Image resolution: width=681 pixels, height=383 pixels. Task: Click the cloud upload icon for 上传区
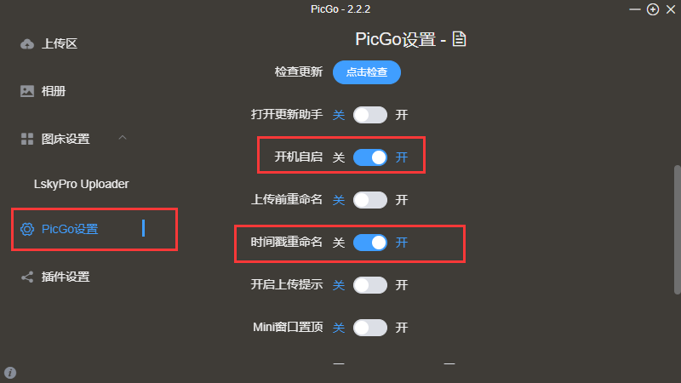tap(27, 43)
